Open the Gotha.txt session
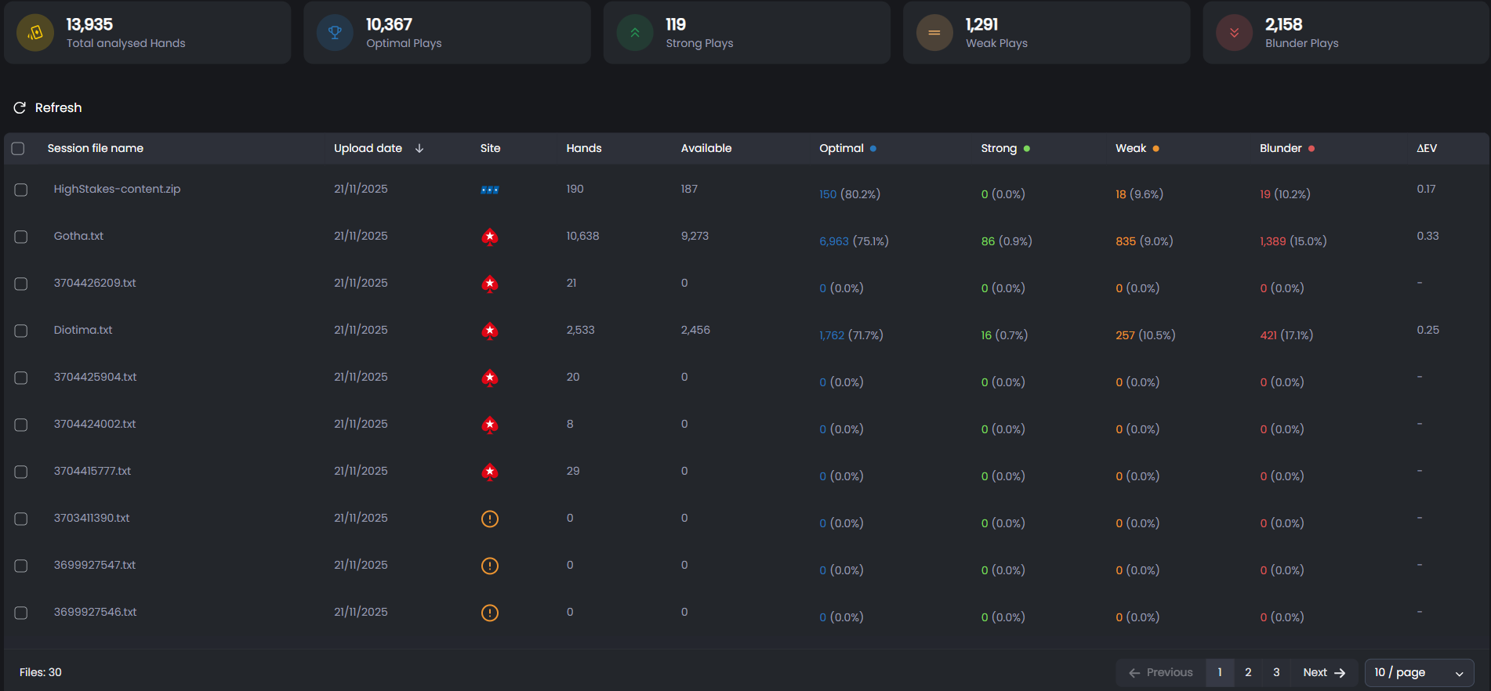The height and width of the screenshot is (691, 1491). [78, 236]
